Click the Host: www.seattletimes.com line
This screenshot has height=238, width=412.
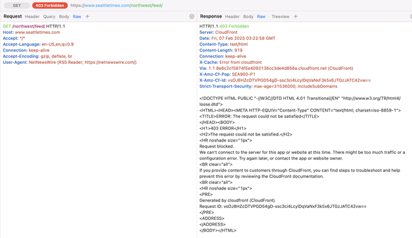point(31,32)
